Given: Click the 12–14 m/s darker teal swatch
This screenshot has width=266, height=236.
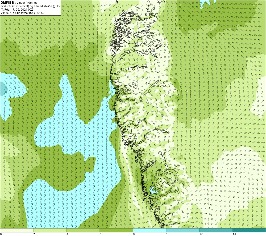Looking at the screenshot, I should (216, 230).
